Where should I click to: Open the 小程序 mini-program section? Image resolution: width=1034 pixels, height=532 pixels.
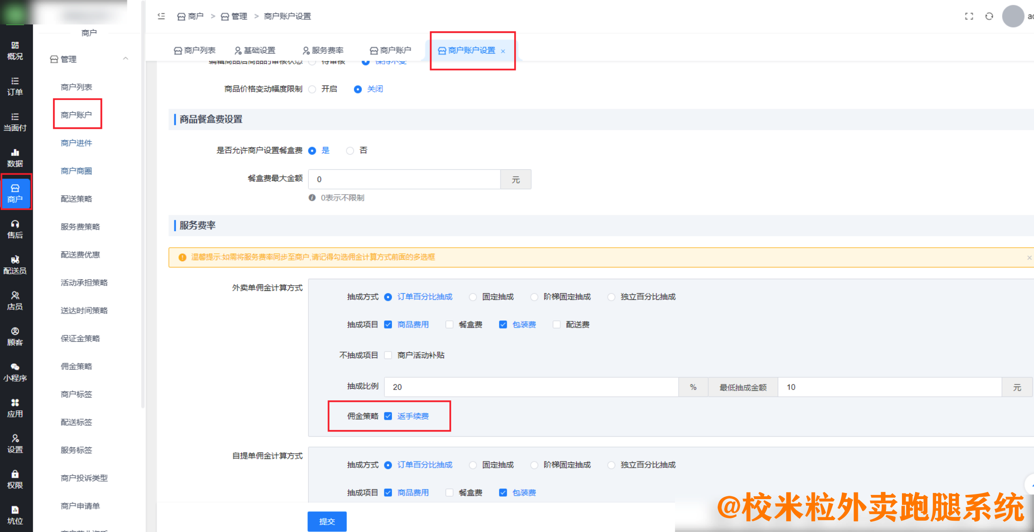click(x=16, y=372)
